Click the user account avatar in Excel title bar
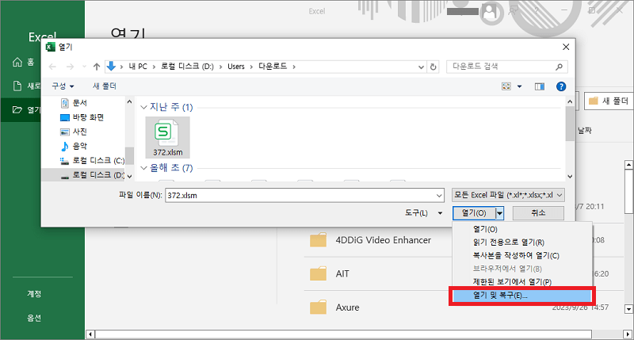 tap(490, 12)
